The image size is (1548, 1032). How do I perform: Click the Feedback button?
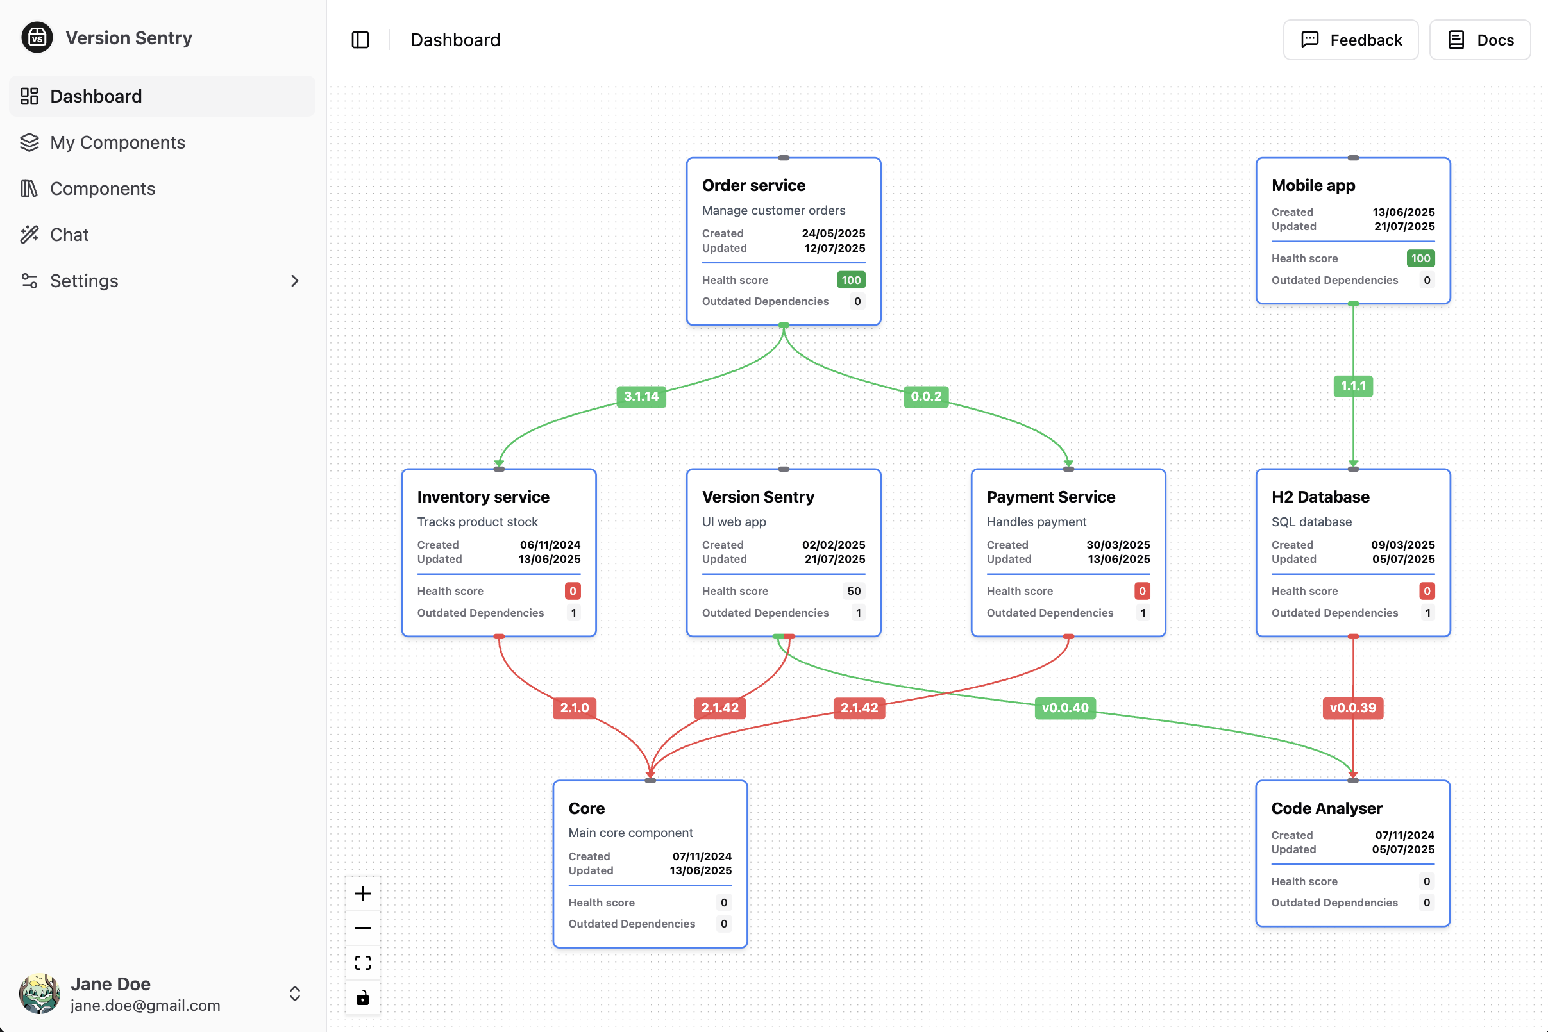(1350, 40)
